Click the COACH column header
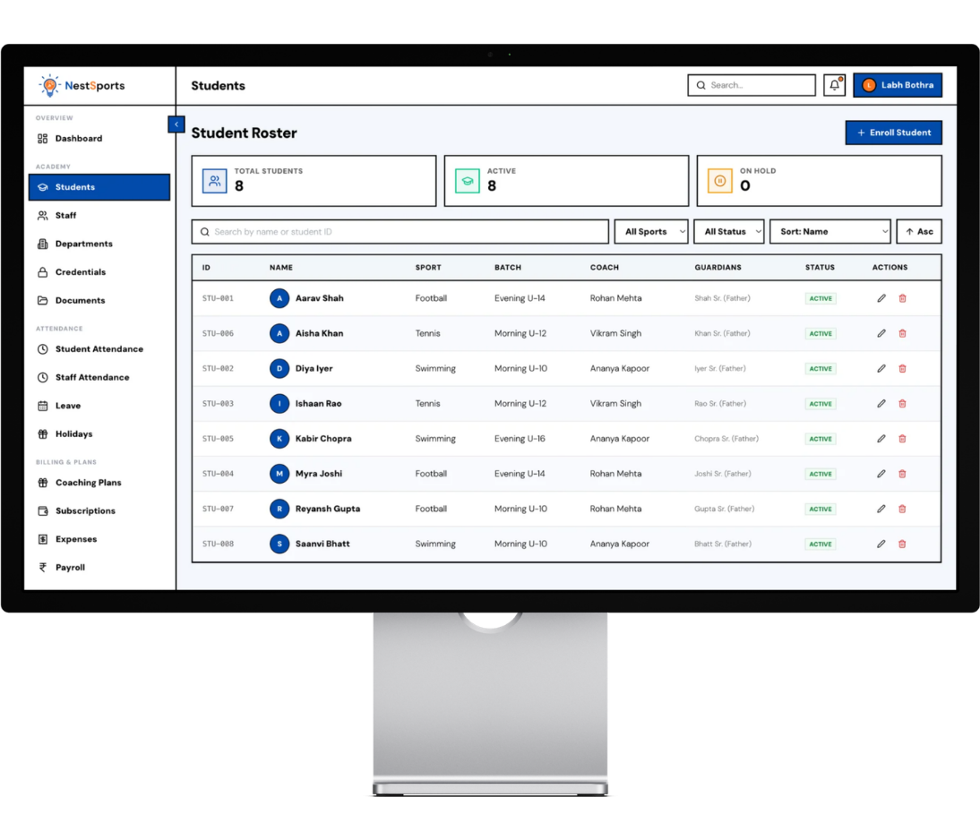Screen dimensions: 980x840 tap(605, 268)
